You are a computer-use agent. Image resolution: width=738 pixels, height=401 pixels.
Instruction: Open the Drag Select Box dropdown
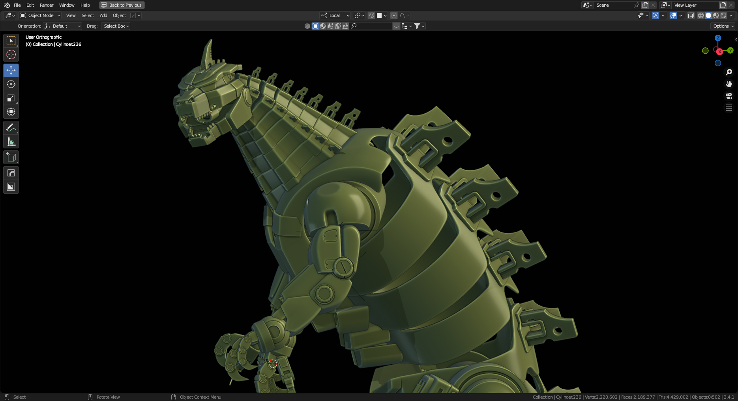(x=116, y=26)
